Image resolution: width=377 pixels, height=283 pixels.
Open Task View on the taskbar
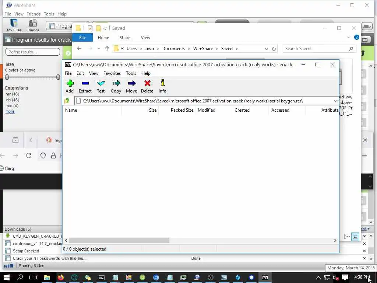(33, 277)
